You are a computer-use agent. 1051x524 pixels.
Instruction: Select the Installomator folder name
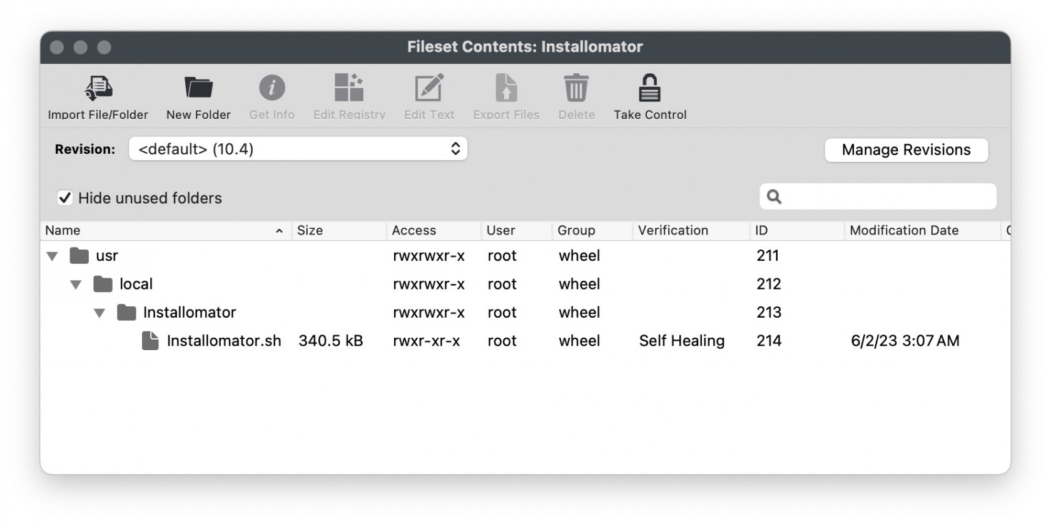point(190,312)
